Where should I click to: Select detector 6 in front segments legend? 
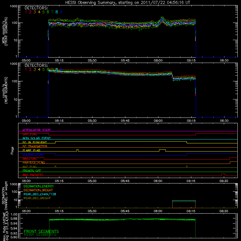(48, 12)
